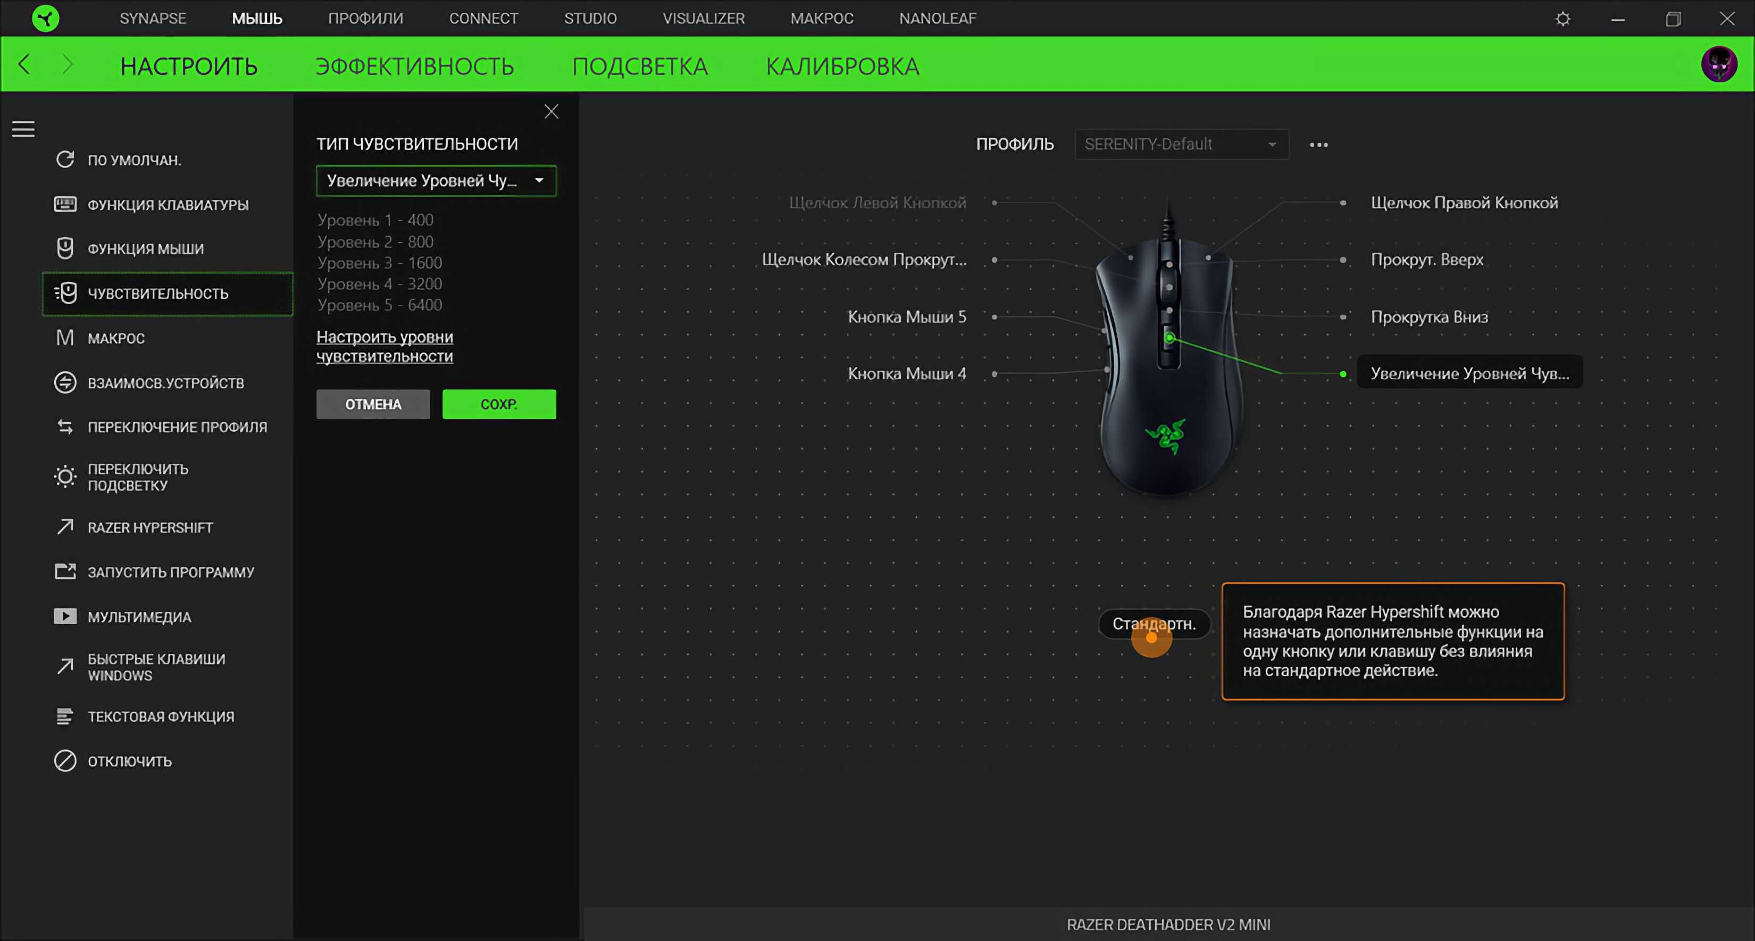
Task: Click the green DPI button on mouse
Action: pos(1169,338)
